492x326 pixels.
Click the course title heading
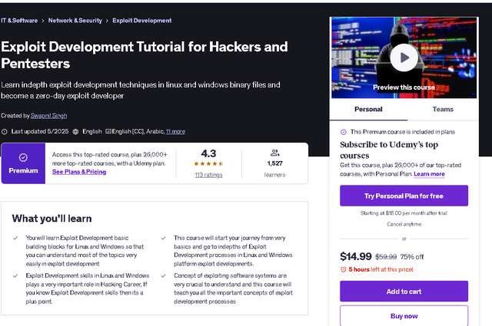pyautogui.click(x=145, y=55)
